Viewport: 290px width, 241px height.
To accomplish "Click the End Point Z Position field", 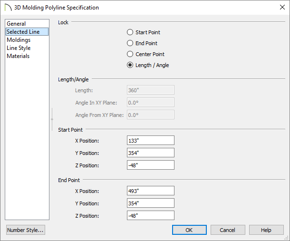I will 151,215.
